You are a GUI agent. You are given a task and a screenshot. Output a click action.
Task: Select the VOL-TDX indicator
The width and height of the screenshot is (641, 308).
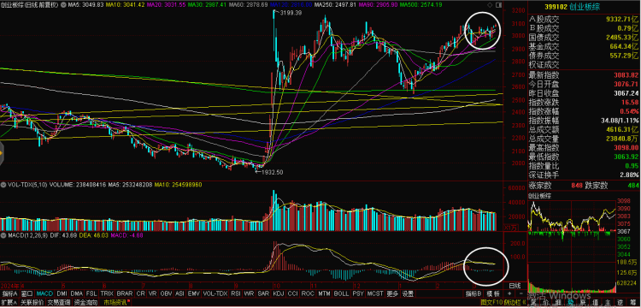point(215,293)
